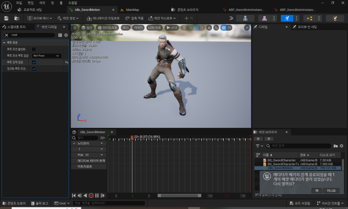Open the 에셋 menu
The width and height of the screenshot is (348, 209).
pyautogui.click(x=42, y=3)
